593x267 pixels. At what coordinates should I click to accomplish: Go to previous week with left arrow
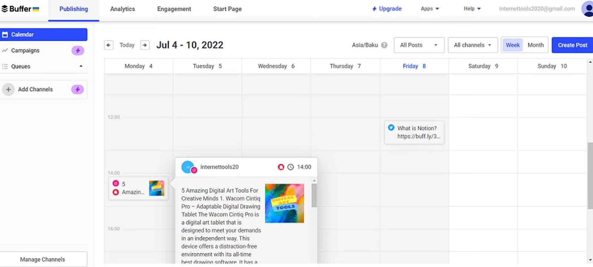109,45
